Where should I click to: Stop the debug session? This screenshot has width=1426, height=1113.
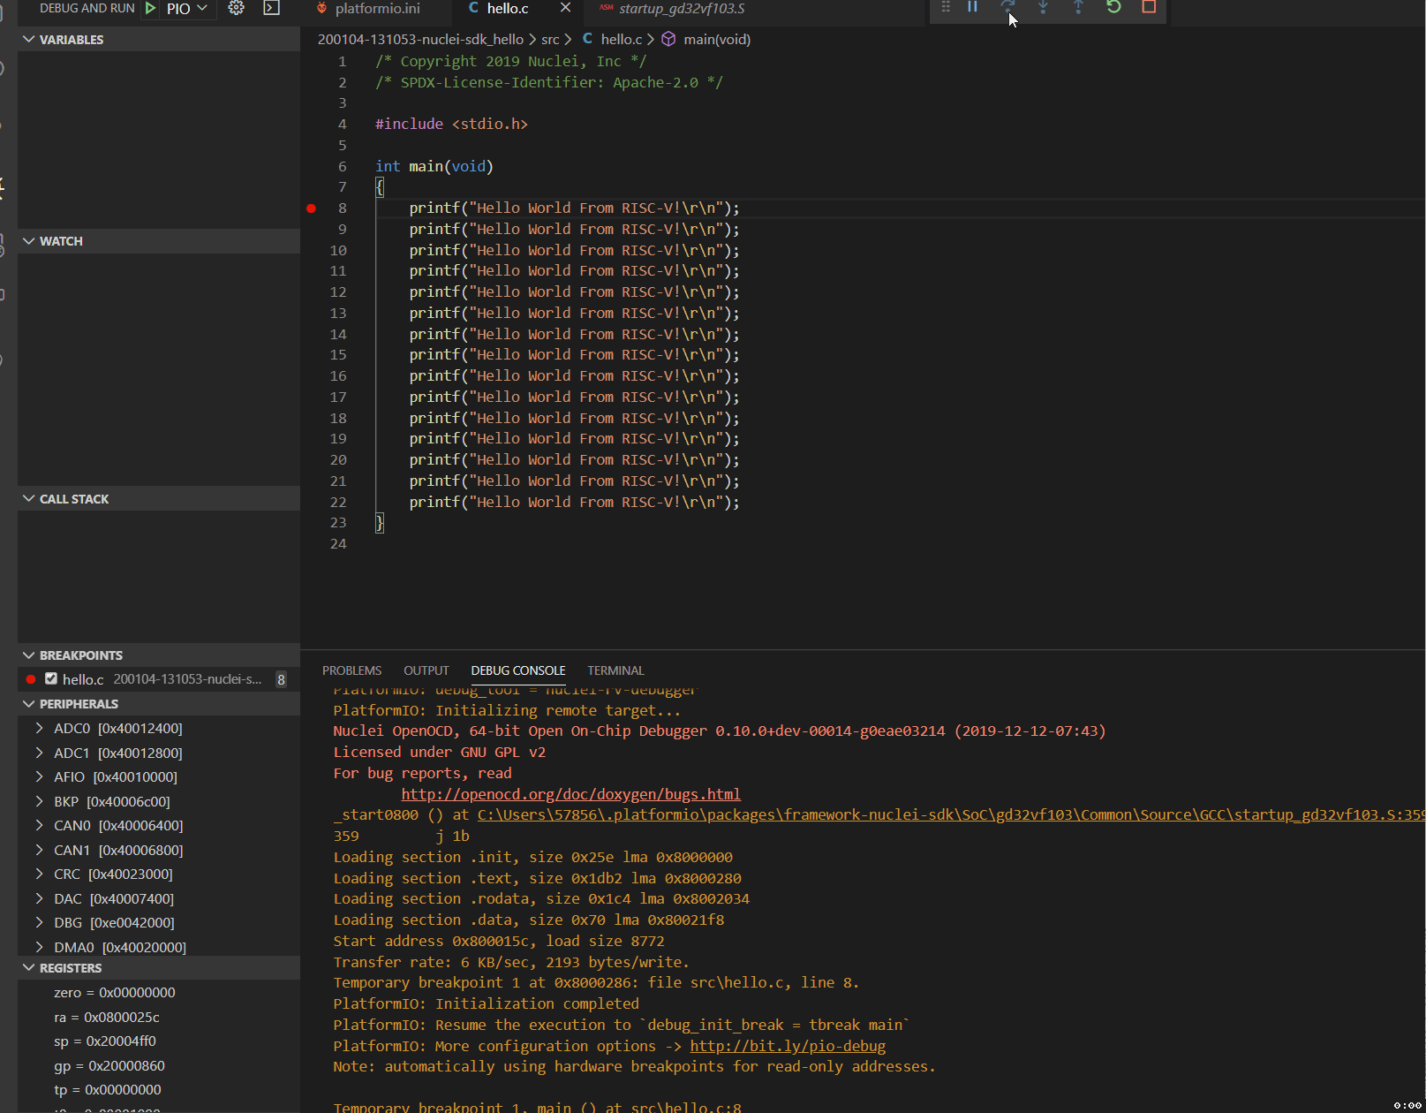click(1149, 7)
